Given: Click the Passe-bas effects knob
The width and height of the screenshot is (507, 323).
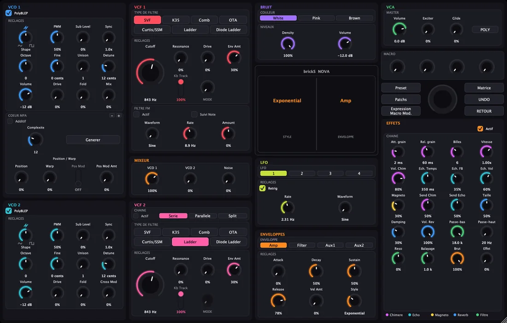Looking at the screenshot, I should click(457, 232).
